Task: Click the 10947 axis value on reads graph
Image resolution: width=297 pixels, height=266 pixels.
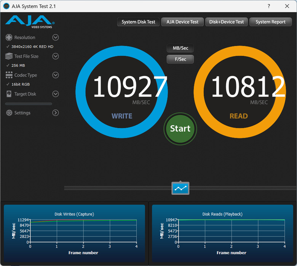Action: [x=171, y=220]
